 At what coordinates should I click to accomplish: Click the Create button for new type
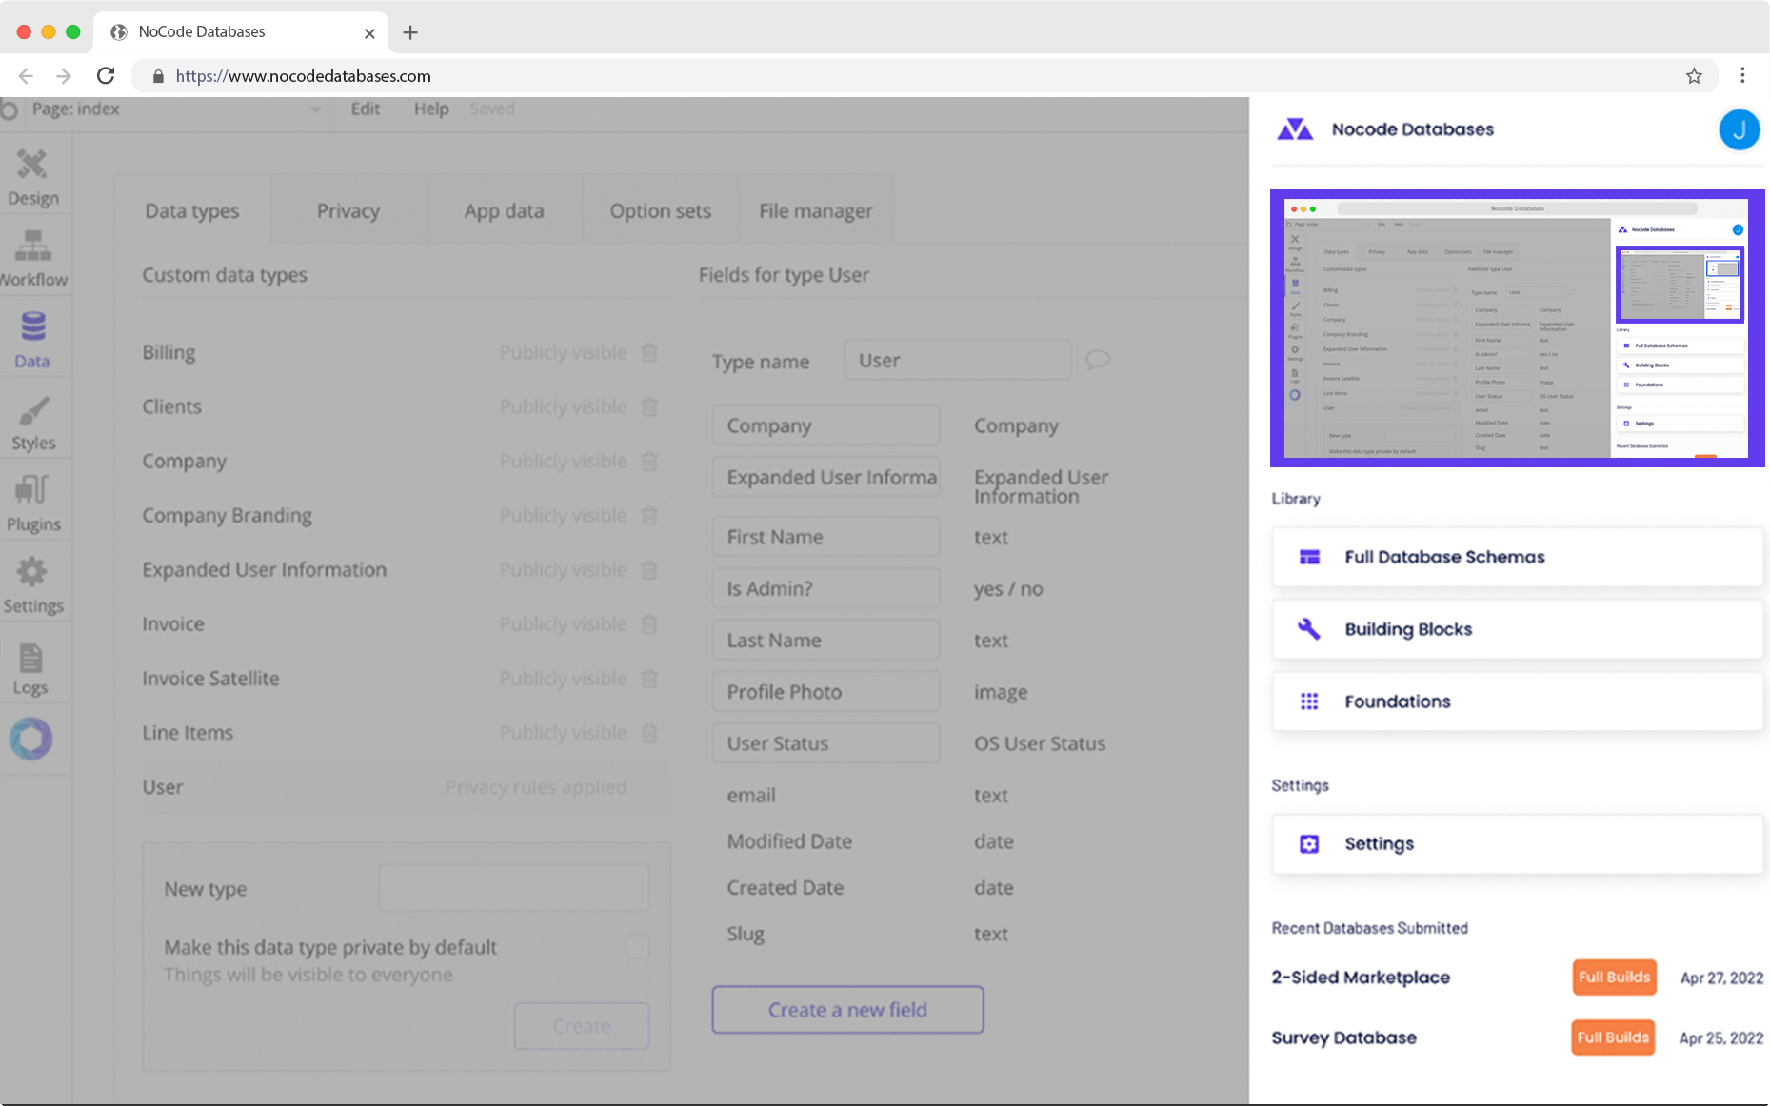point(582,1026)
